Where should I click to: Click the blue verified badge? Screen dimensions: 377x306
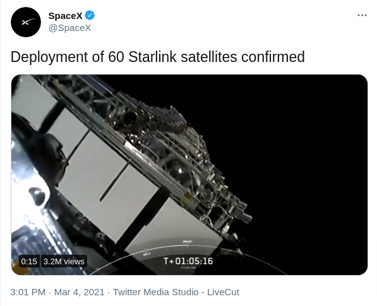point(90,15)
